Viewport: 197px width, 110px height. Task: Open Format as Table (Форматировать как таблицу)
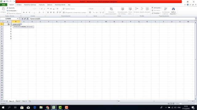click(123, 11)
